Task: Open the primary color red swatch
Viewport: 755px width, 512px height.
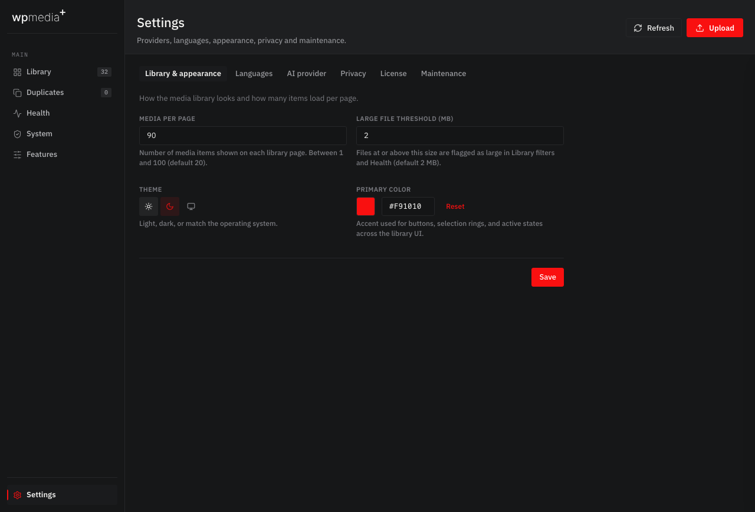Action: pos(366,206)
